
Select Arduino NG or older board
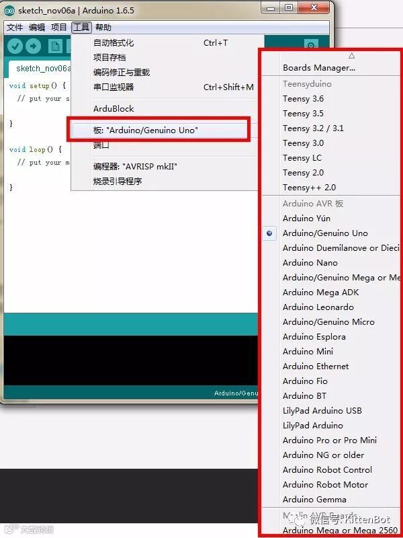[x=331, y=455]
